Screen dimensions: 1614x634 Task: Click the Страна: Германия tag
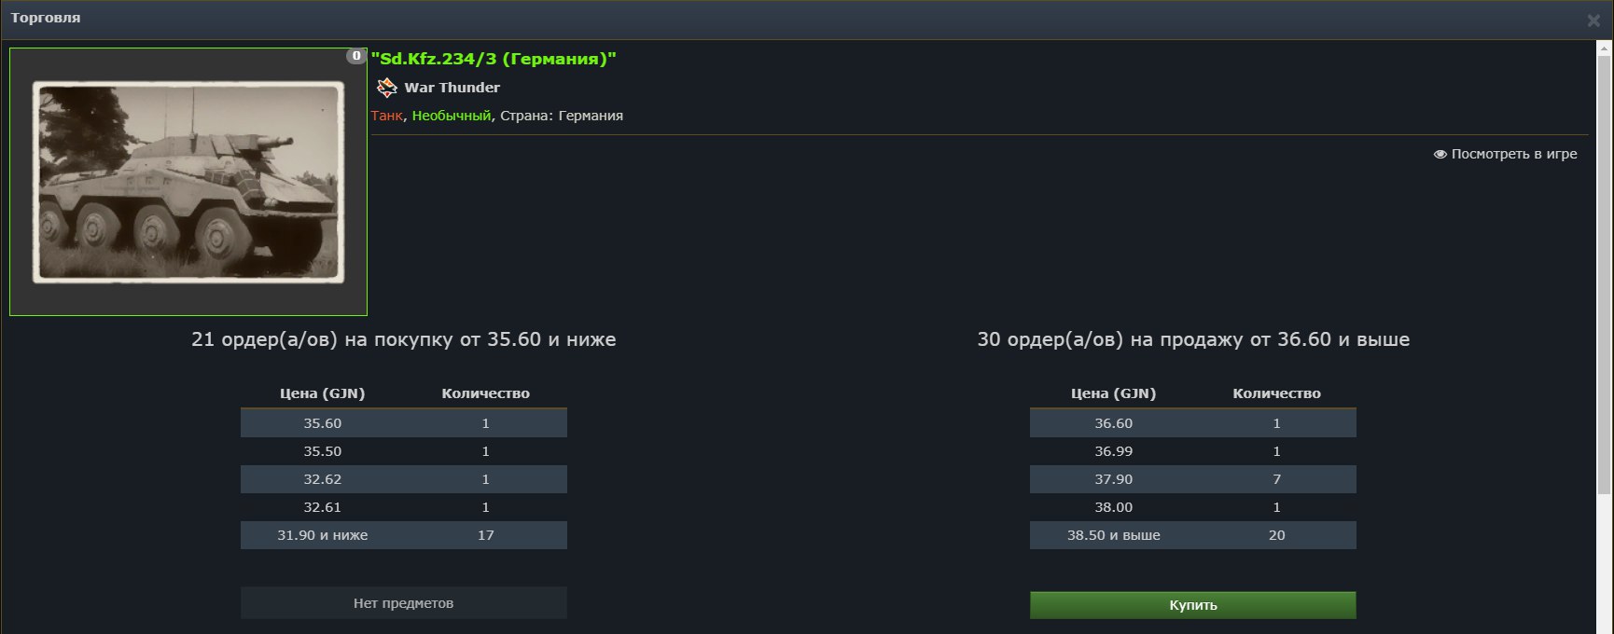point(562,116)
